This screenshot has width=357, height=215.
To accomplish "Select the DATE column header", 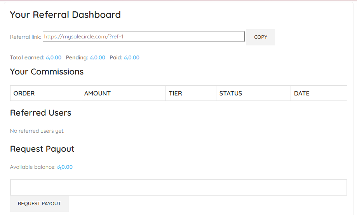I will click(302, 94).
